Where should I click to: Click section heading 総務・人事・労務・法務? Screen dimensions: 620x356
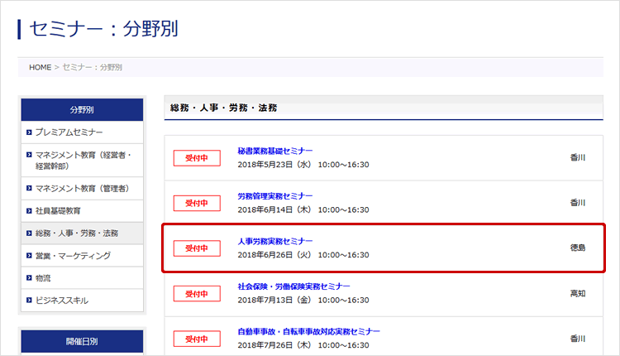[223, 108]
